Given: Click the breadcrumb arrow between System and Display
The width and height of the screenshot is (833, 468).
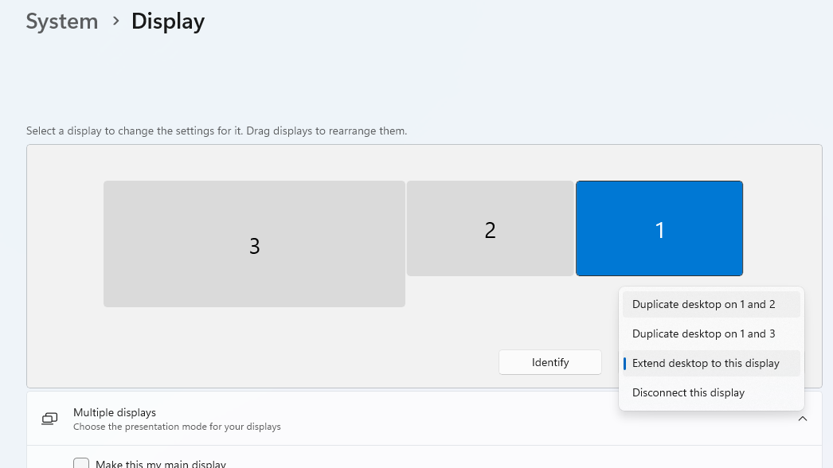Looking at the screenshot, I should 115,21.
